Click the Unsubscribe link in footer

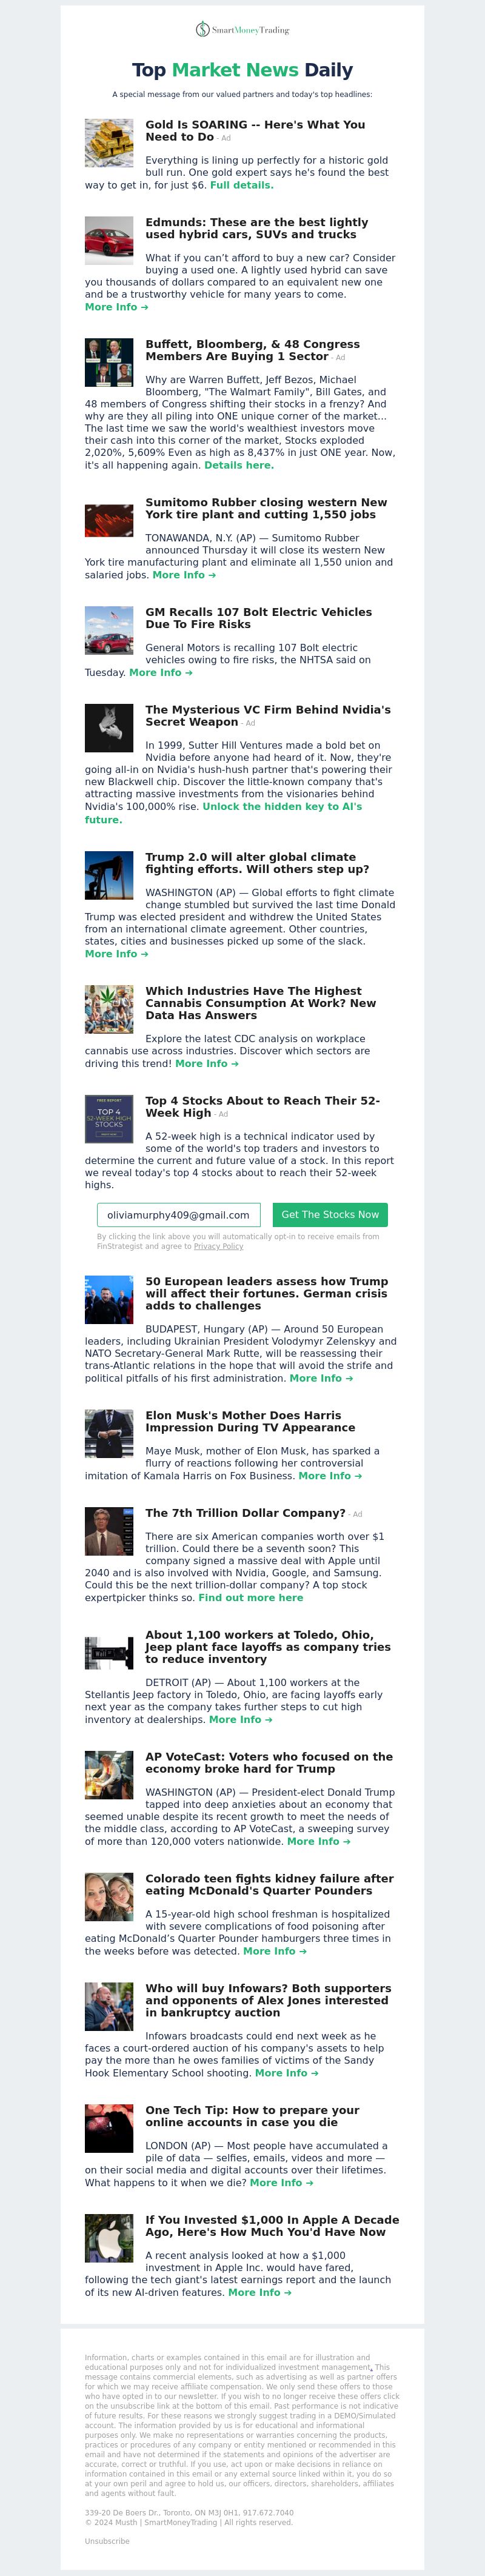pyautogui.click(x=107, y=2541)
